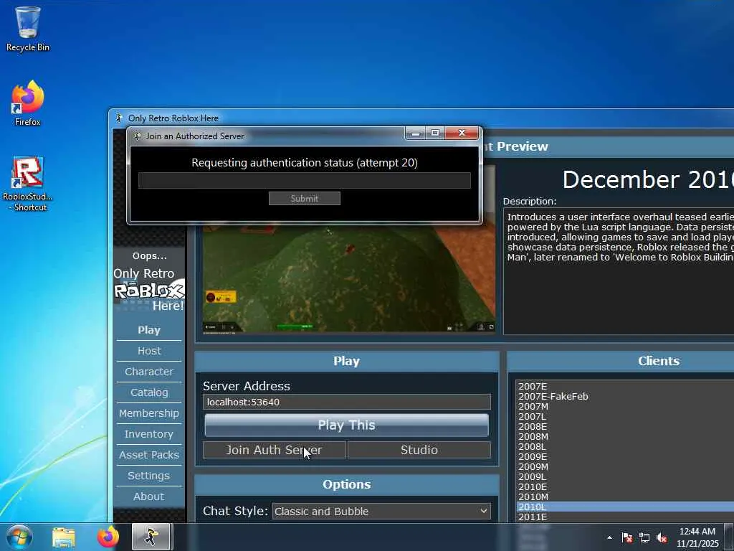734x551 pixels.
Task: Select the retro Roblox launcher taskbar icon
Action: pyautogui.click(x=151, y=537)
